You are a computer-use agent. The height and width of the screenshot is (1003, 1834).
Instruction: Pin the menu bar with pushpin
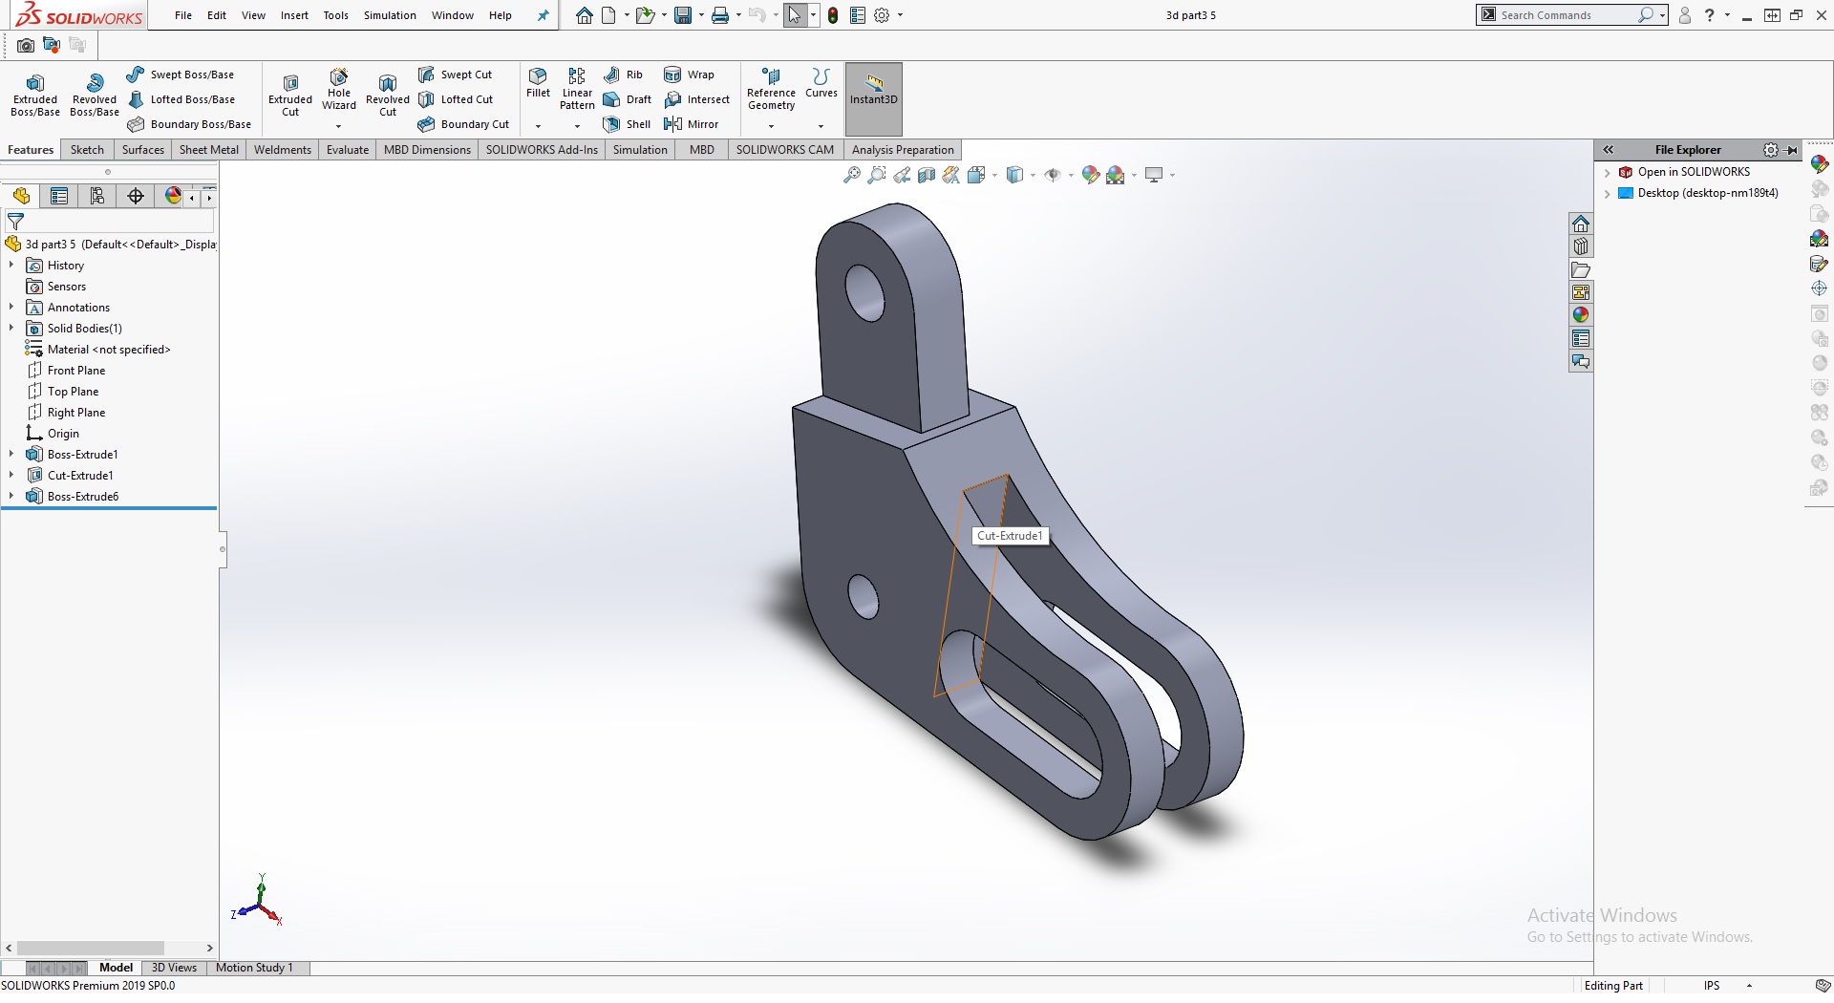(x=544, y=15)
